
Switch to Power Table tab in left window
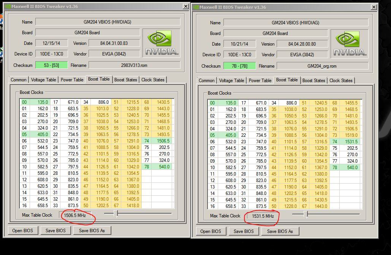click(x=72, y=79)
